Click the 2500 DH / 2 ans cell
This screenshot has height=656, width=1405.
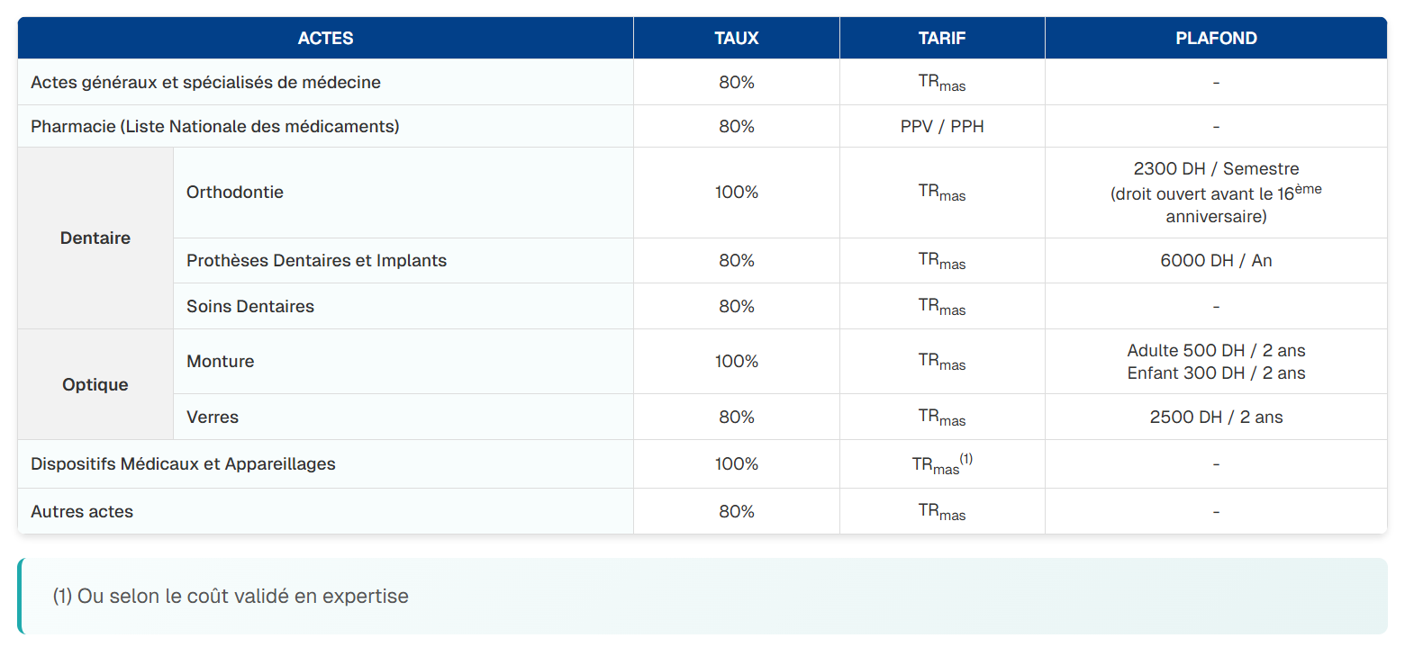pyautogui.click(x=1216, y=418)
